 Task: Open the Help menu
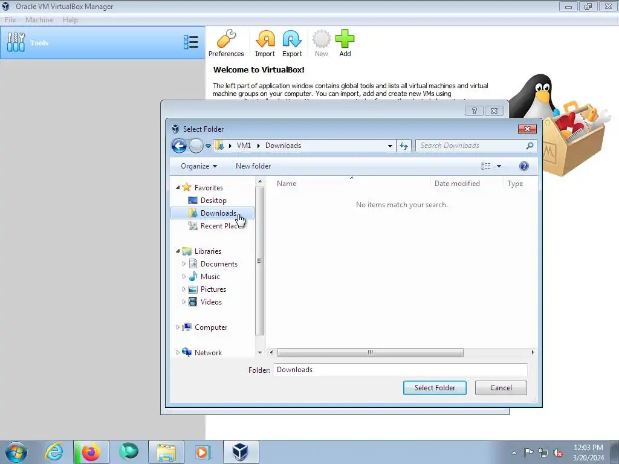pyautogui.click(x=70, y=20)
